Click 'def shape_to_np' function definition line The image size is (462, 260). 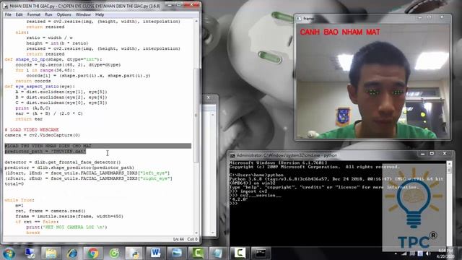pos(53,59)
